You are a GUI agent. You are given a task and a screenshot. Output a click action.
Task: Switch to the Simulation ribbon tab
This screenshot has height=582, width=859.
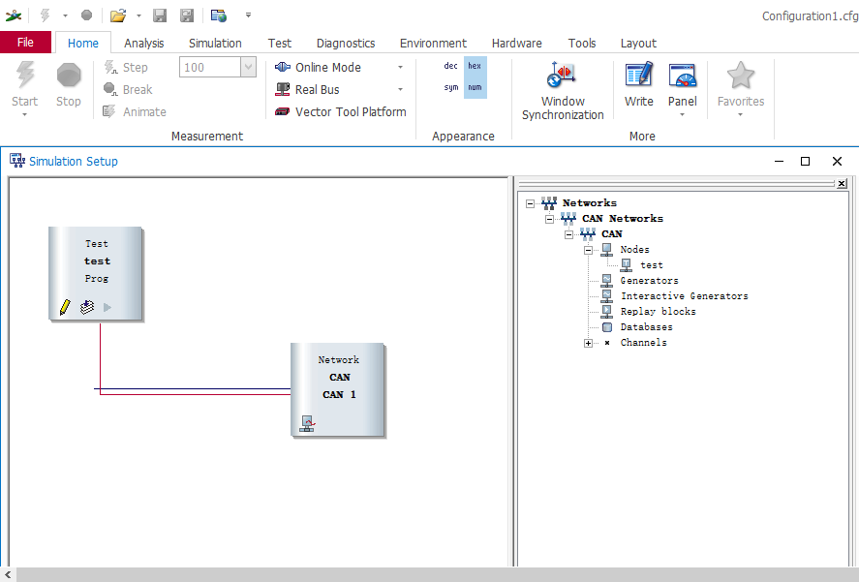pyautogui.click(x=215, y=43)
